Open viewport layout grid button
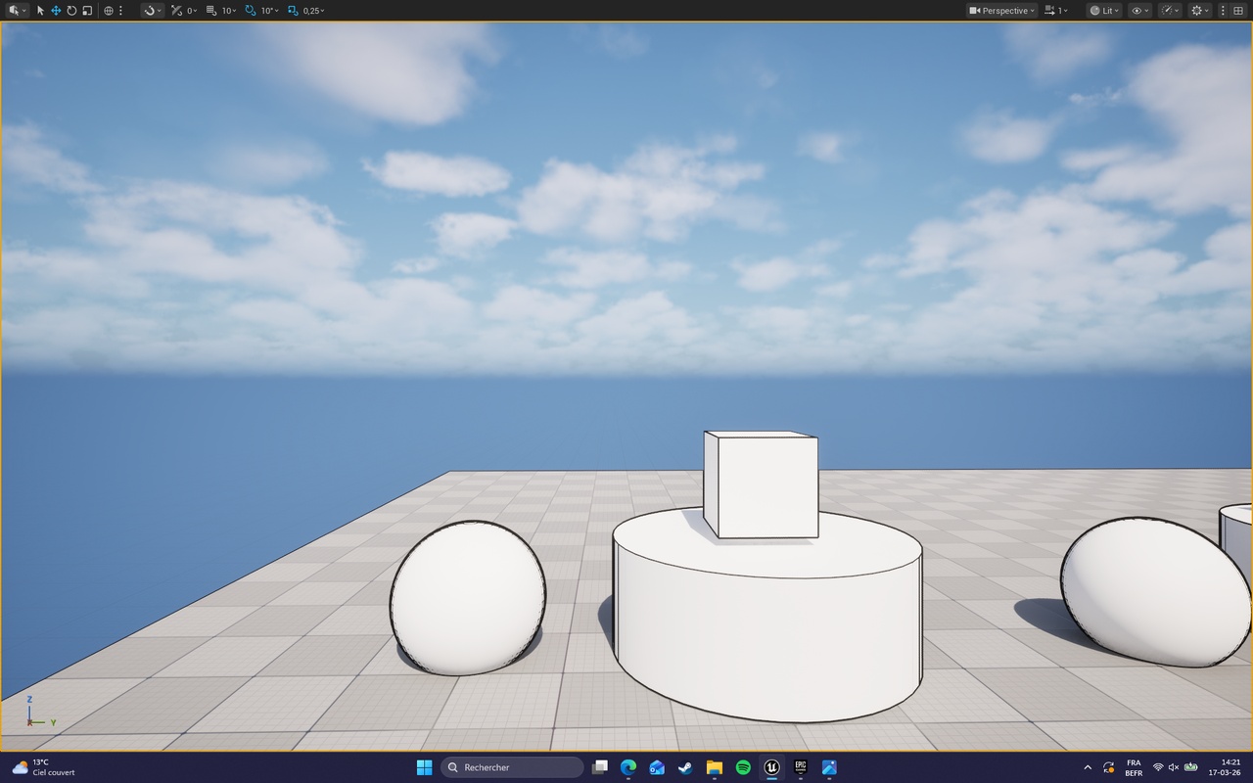The width and height of the screenshot is (1253, 783). pyautogui.click(x=1237, y=10)
